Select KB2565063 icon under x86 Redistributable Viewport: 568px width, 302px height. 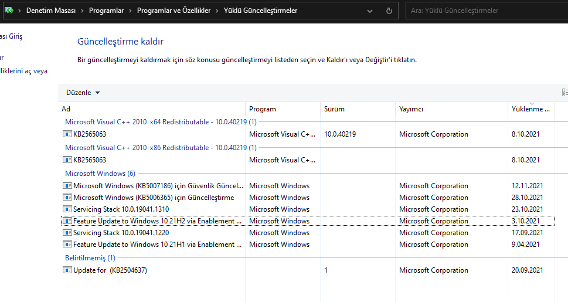click(x=67, y=160)
